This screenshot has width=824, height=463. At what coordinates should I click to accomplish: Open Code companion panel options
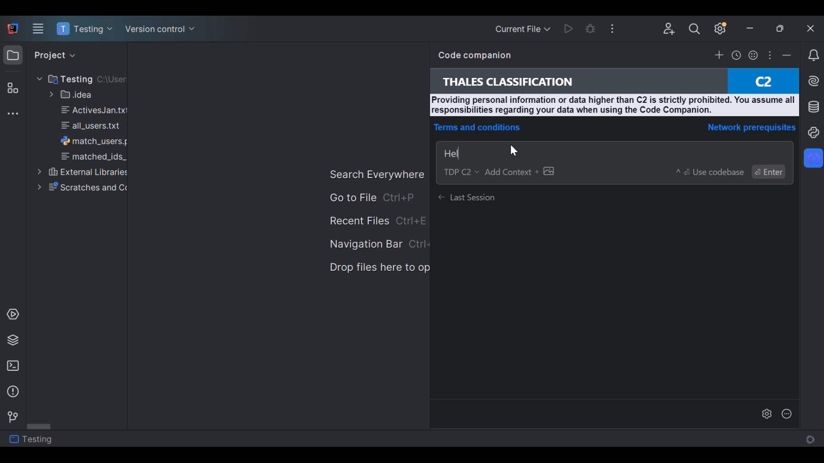[x=770, y=55]
